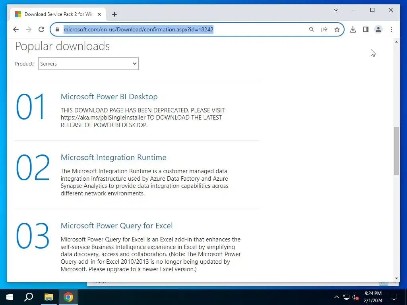Click the Integration Runtime description text
Viewport: 407px width, 305px height.
click(144, 182)
